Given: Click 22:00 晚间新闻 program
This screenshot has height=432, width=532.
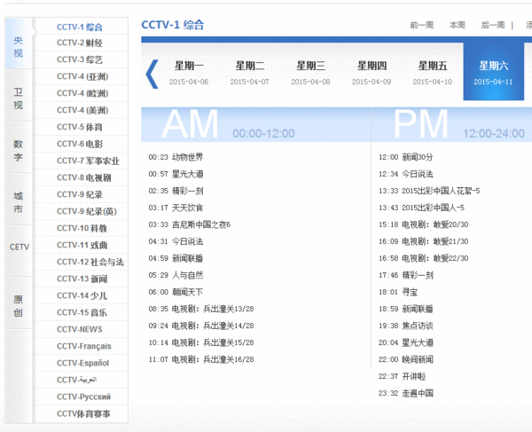Looking at the screenshot, I should point(406,359).
